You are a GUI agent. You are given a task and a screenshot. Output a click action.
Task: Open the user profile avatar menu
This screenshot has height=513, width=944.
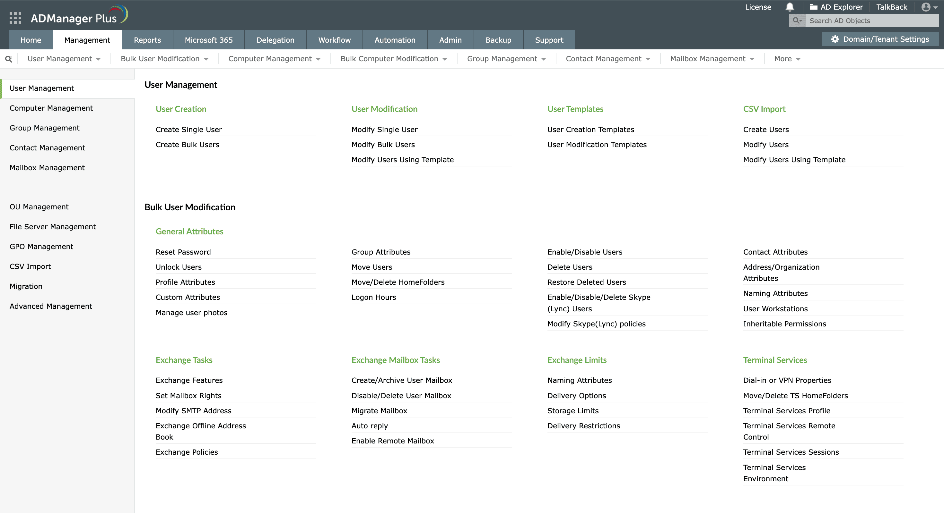coord(926,7)
